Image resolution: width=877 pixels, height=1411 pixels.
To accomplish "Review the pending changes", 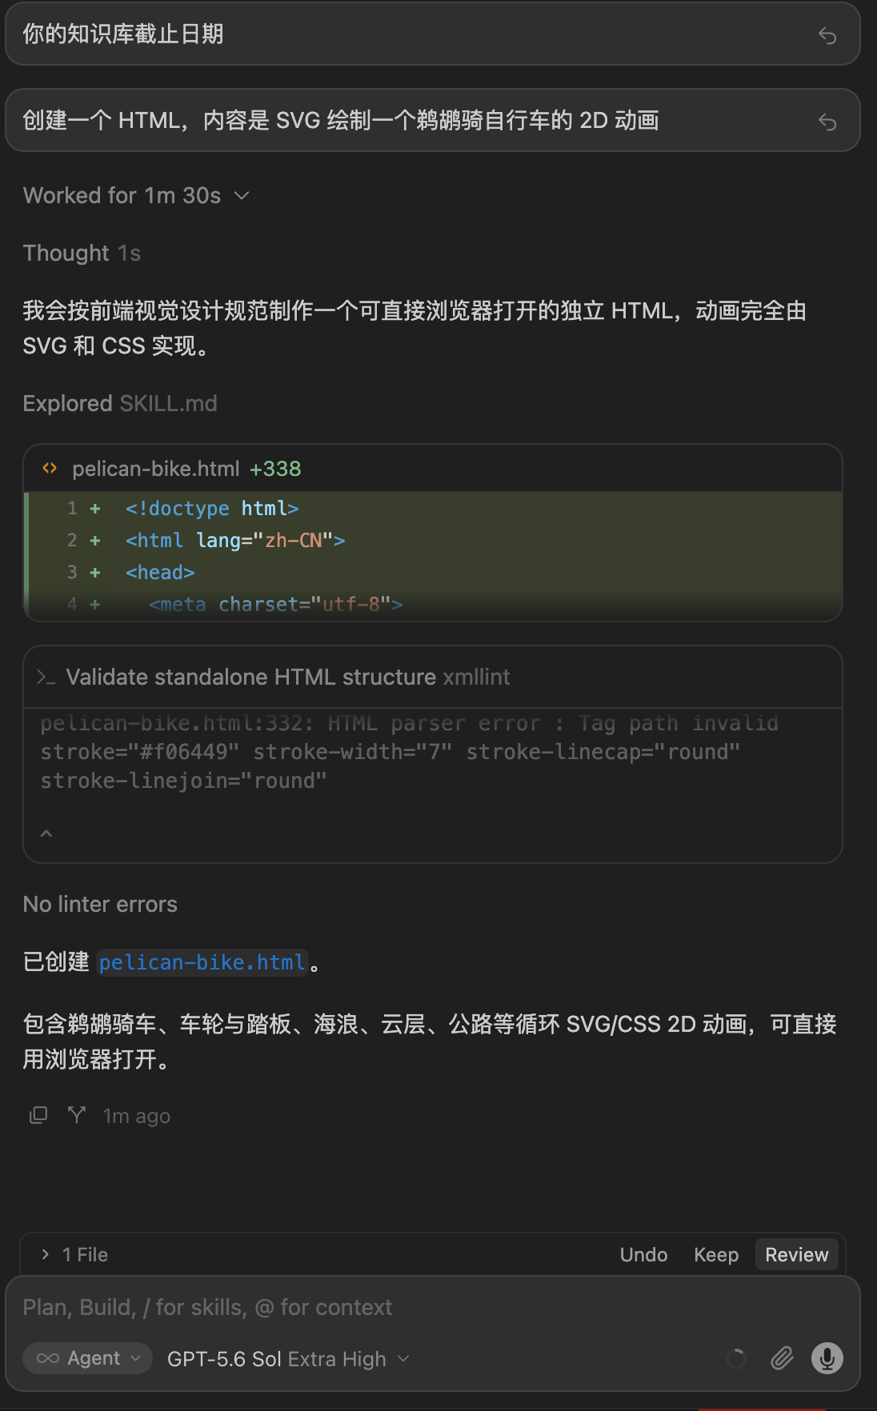I will (x=797, y=1254).
